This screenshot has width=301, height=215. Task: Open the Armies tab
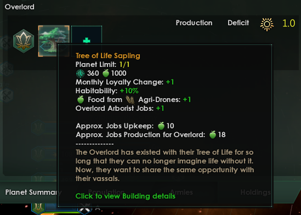[181, 192]
